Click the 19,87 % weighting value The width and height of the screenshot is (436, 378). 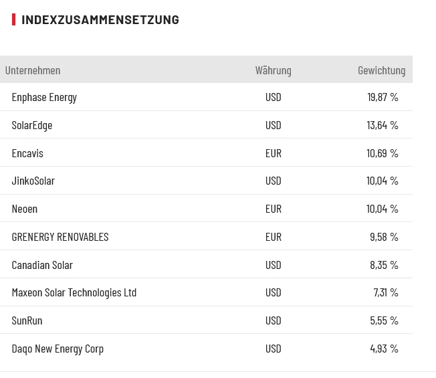tap(383, 97)
